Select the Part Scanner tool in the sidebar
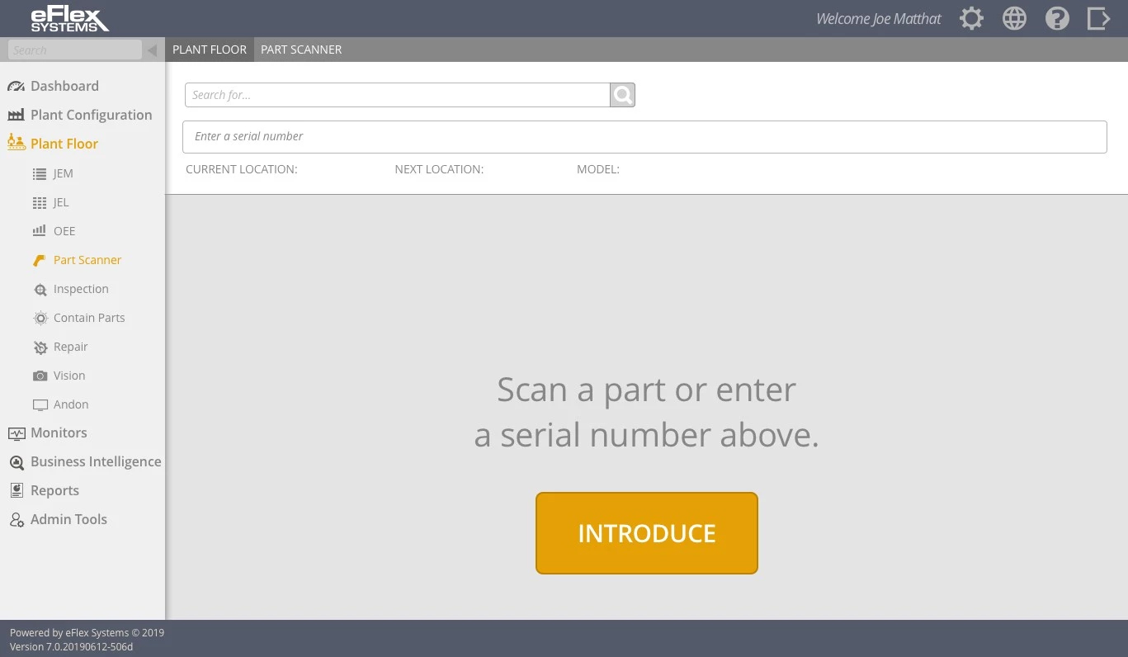Image resolution: width=1128 pixels, height=657 pixels. pos(87,259)
